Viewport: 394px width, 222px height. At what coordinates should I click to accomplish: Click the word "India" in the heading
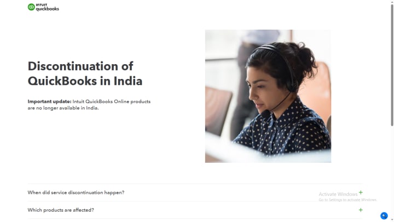pos(128,81)
